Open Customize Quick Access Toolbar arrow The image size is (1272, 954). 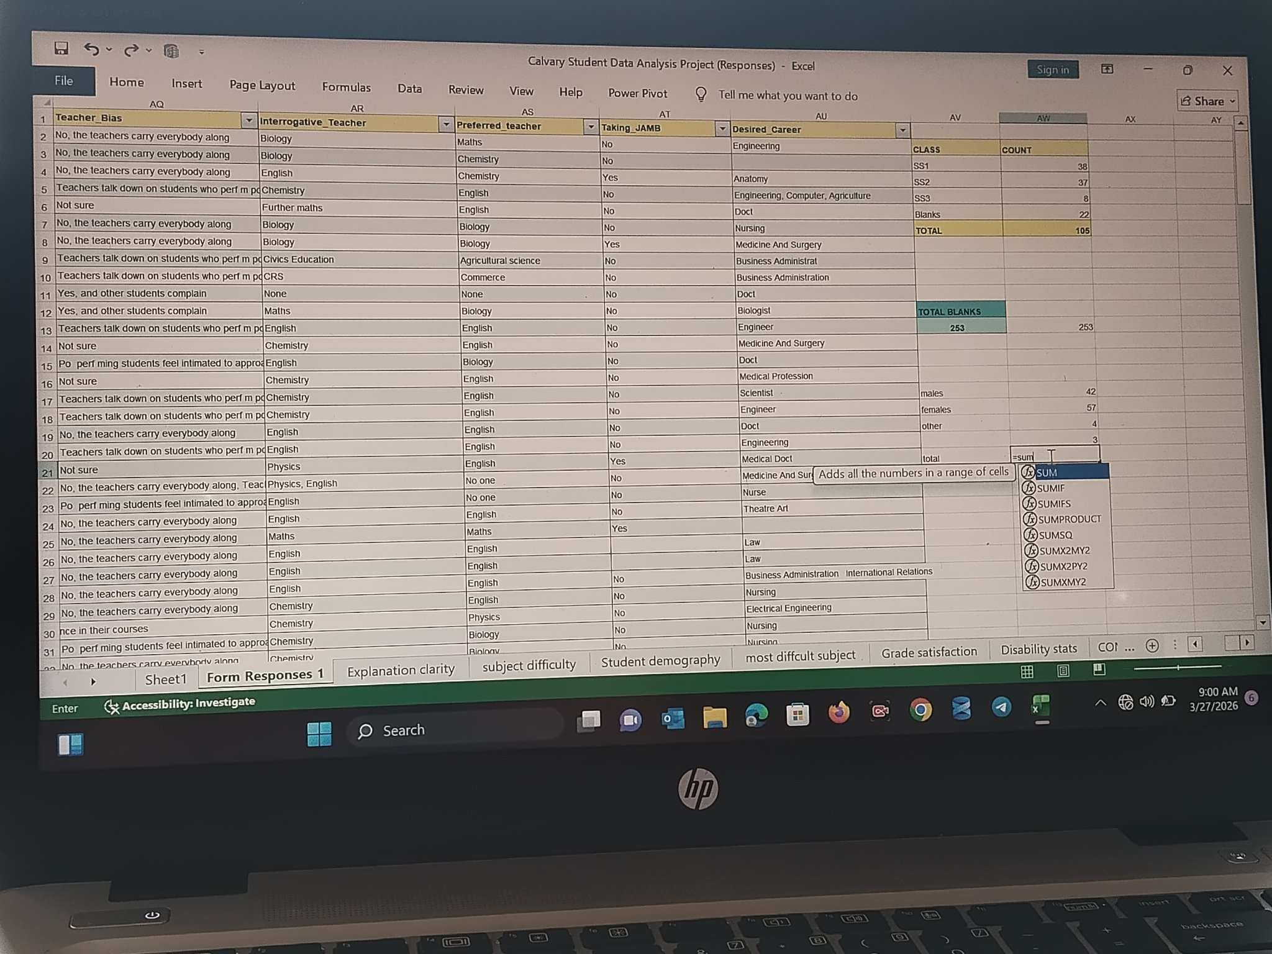pyautogui.click(x=202, y=52)
